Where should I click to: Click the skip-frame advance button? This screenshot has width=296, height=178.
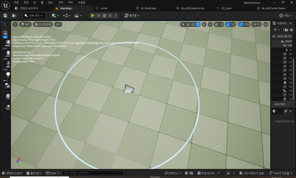click(x=99, y=15)
